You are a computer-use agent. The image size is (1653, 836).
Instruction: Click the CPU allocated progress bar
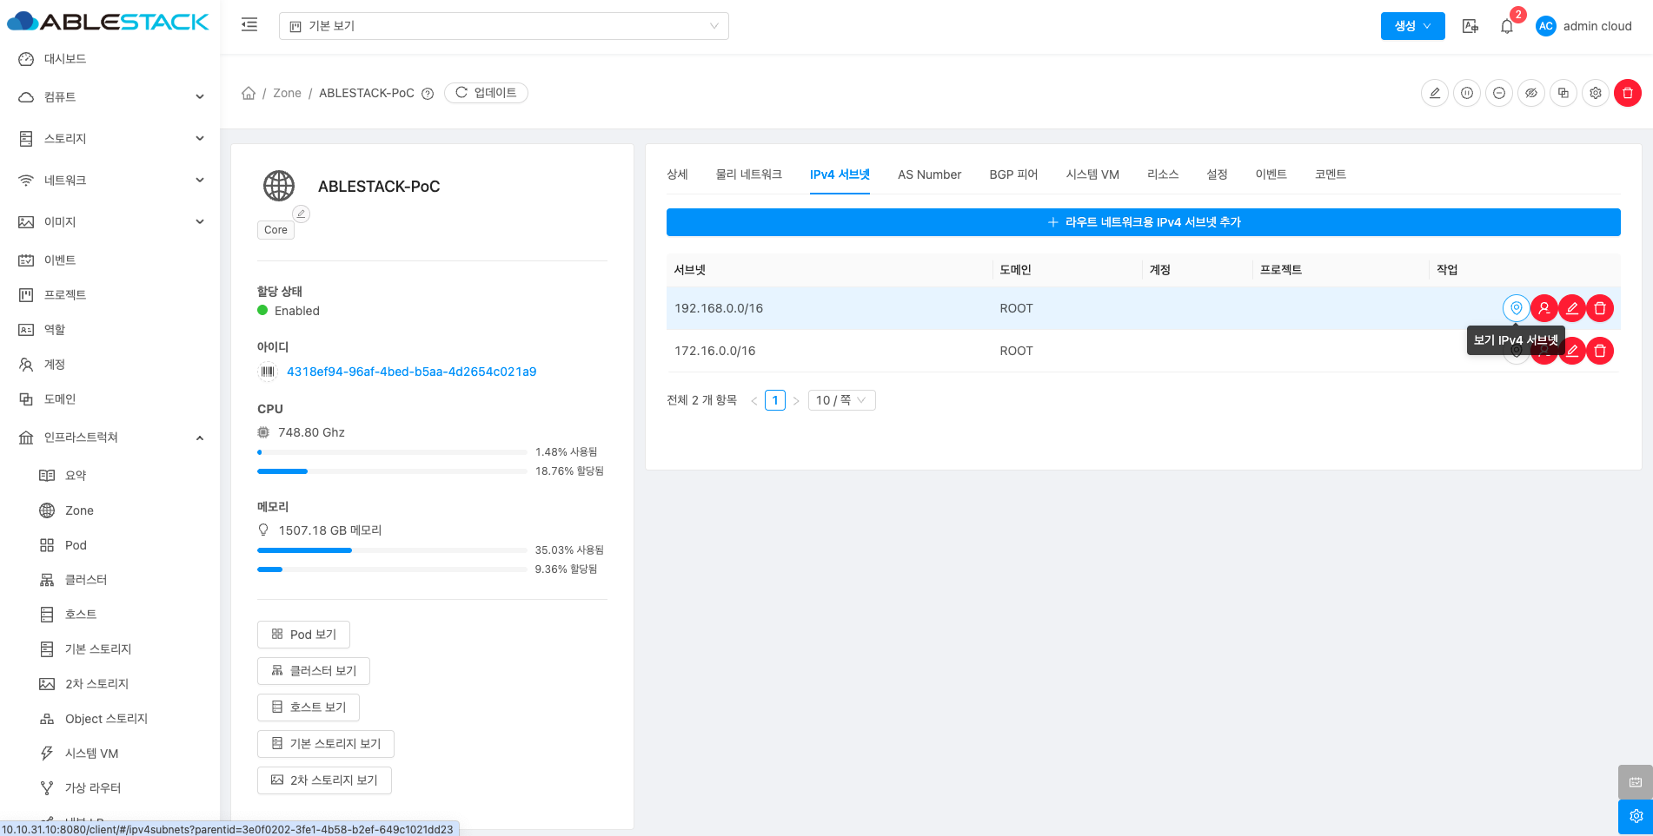point(391,471)
